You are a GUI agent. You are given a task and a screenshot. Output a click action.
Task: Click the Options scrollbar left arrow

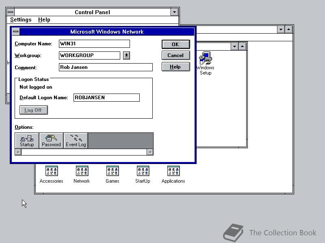tap(18, 152)
